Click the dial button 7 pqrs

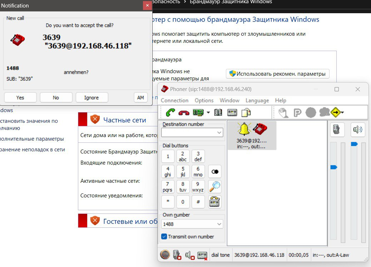(168, 187)
